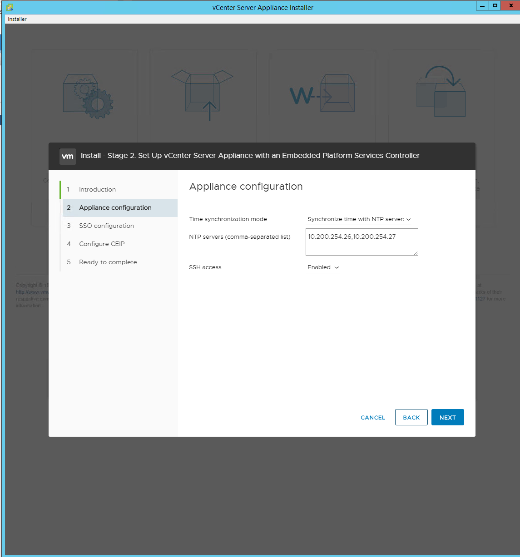Go to Introduction step
The width and height of the screenshot is (520, 557).
[97, 190]
